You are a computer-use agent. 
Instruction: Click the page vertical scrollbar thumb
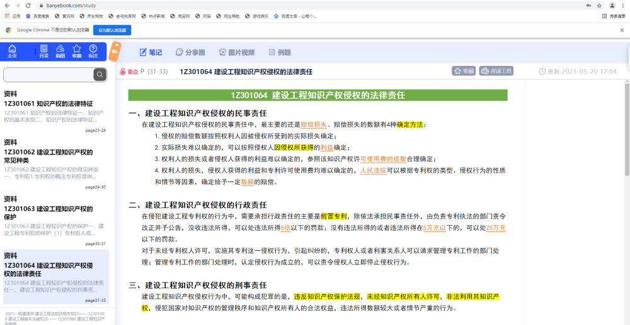click(627, 129)
